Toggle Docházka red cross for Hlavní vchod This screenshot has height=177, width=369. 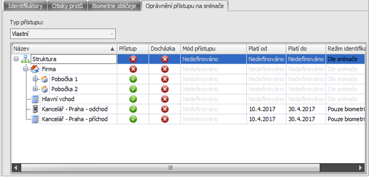click(x=165, y=99)
